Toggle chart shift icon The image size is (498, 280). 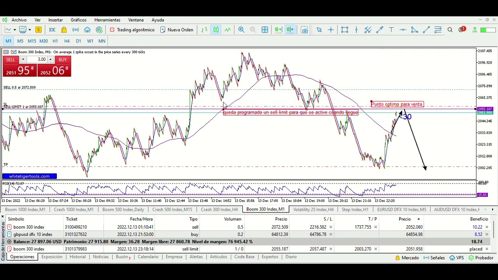pos(290,30)
